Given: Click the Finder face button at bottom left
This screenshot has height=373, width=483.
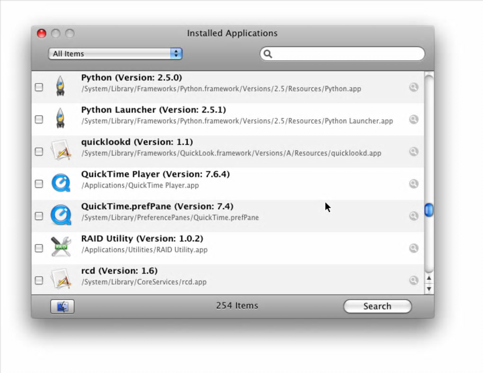Looking at the screenshot, I should pos(62,306).
